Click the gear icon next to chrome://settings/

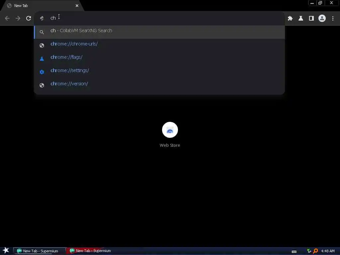(x=42, y=72)
